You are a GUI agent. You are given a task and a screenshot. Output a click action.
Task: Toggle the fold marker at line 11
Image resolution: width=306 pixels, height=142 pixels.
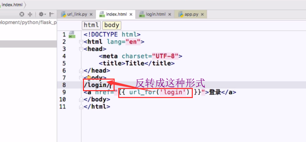tap(81, 107)
